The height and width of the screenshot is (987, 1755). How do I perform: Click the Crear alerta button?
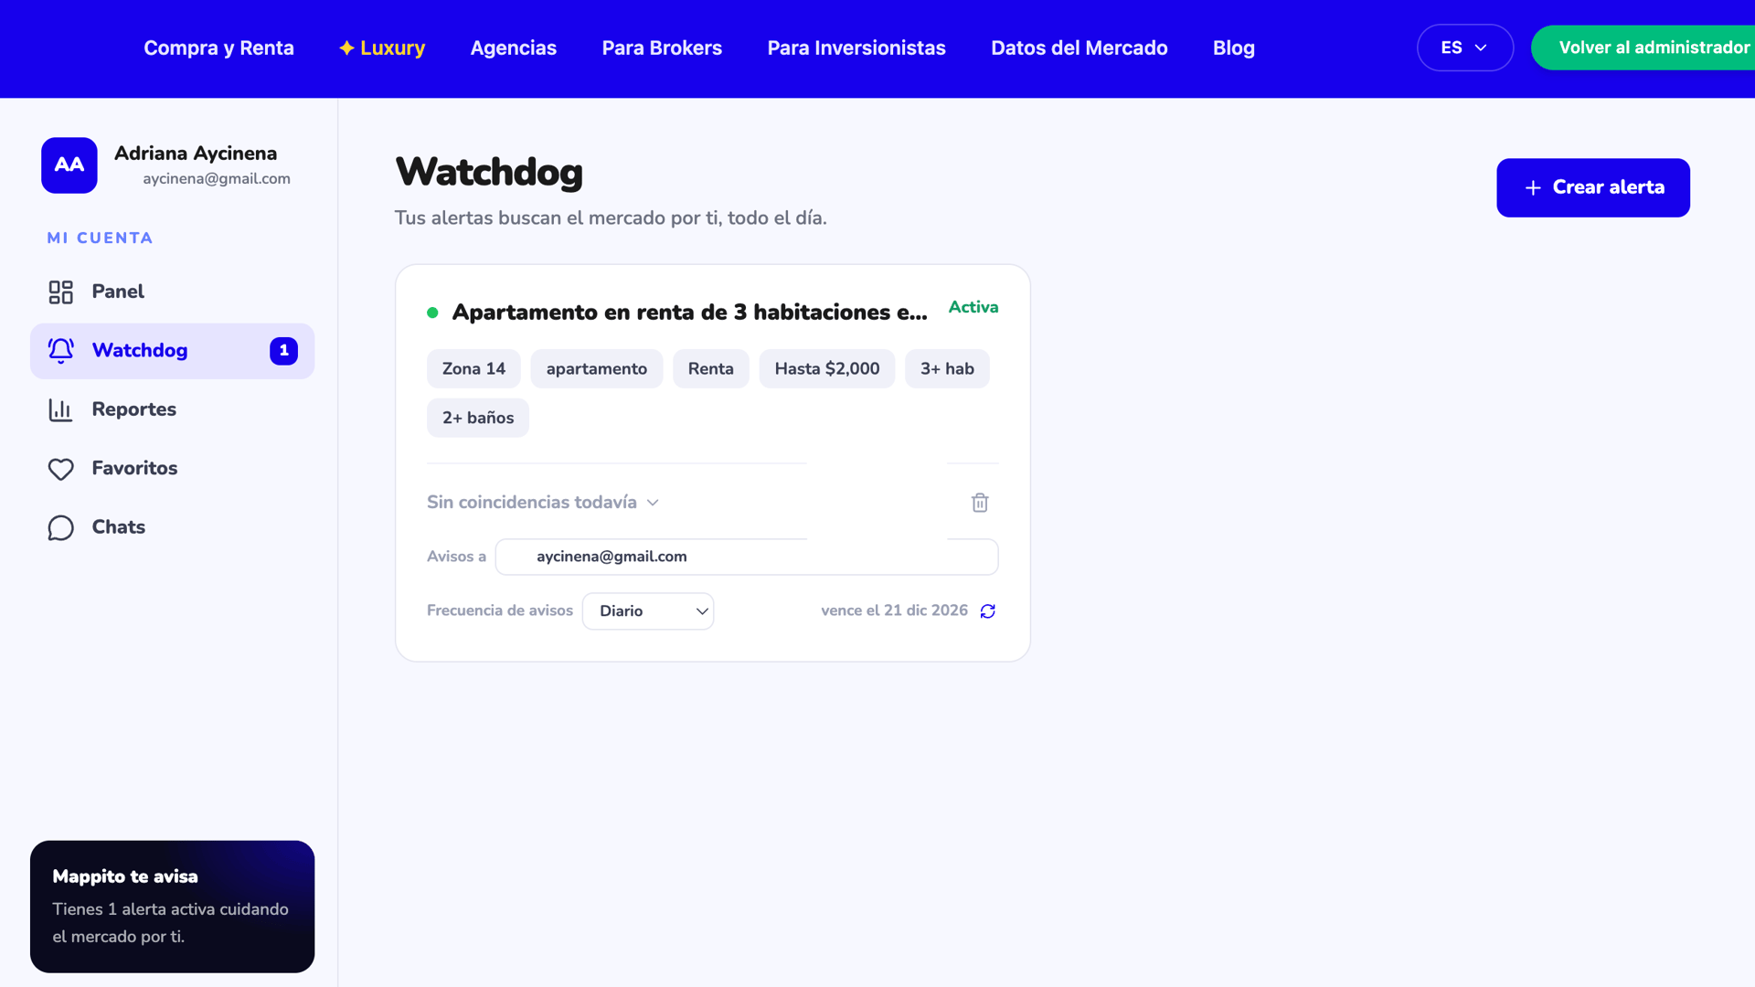point(1593,187)
